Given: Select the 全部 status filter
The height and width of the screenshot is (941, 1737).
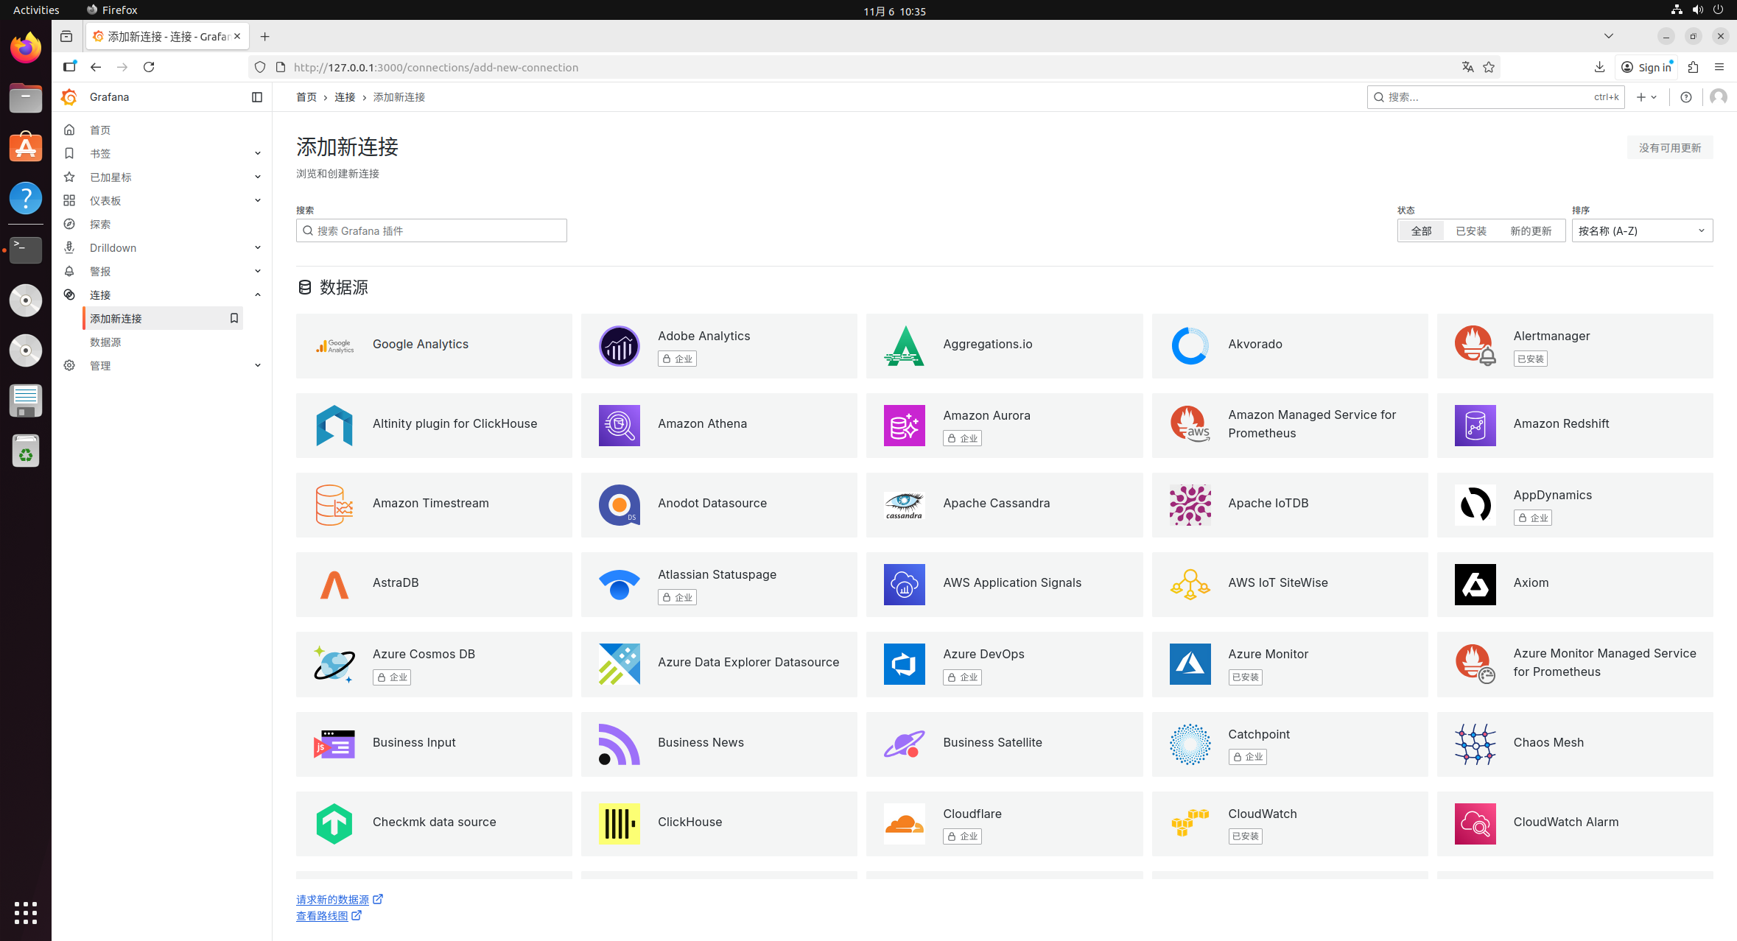Looking at the screenshot, I should tap(1421, 231).
